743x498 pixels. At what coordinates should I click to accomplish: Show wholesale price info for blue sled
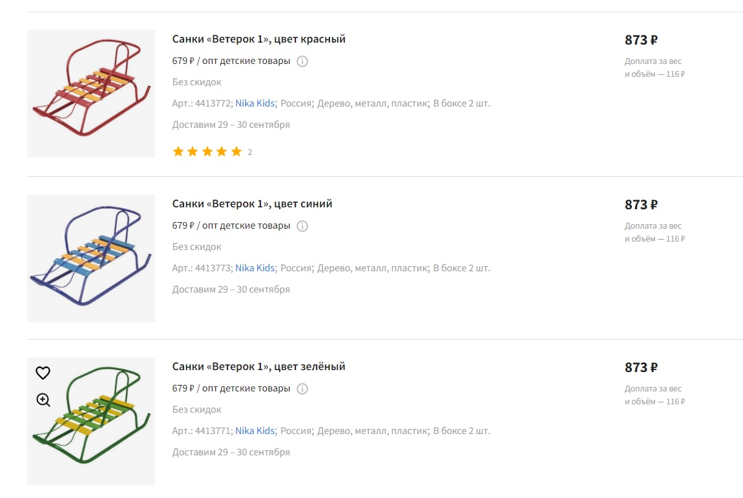pyautogui.click(x=302, y=226)
